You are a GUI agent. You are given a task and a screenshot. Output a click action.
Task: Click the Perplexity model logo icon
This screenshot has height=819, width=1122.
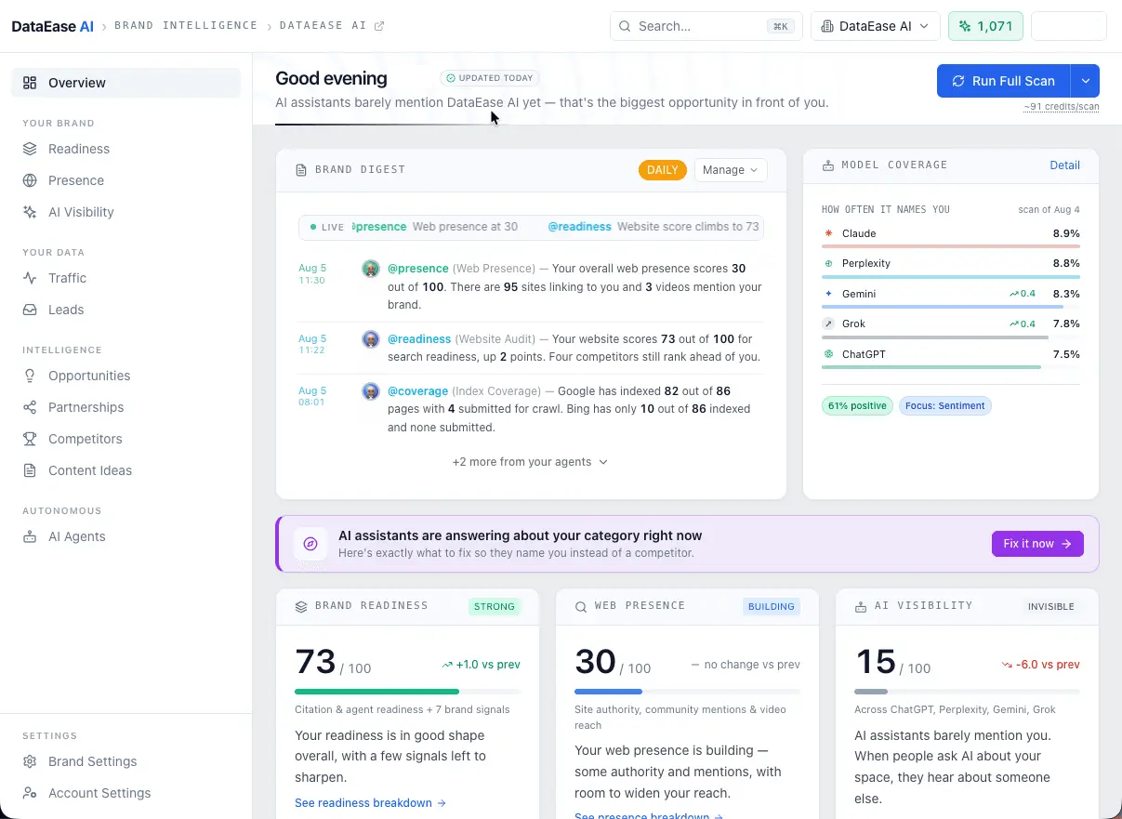(828, 263)
